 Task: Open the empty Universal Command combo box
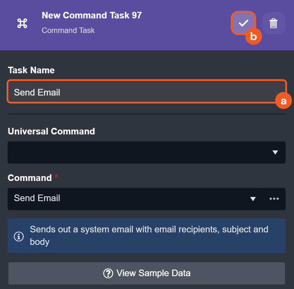tap(139, 152)
